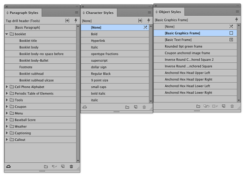246x177 pixels.
Task: Apply small caps character style
Action: (x=115, y=87)
